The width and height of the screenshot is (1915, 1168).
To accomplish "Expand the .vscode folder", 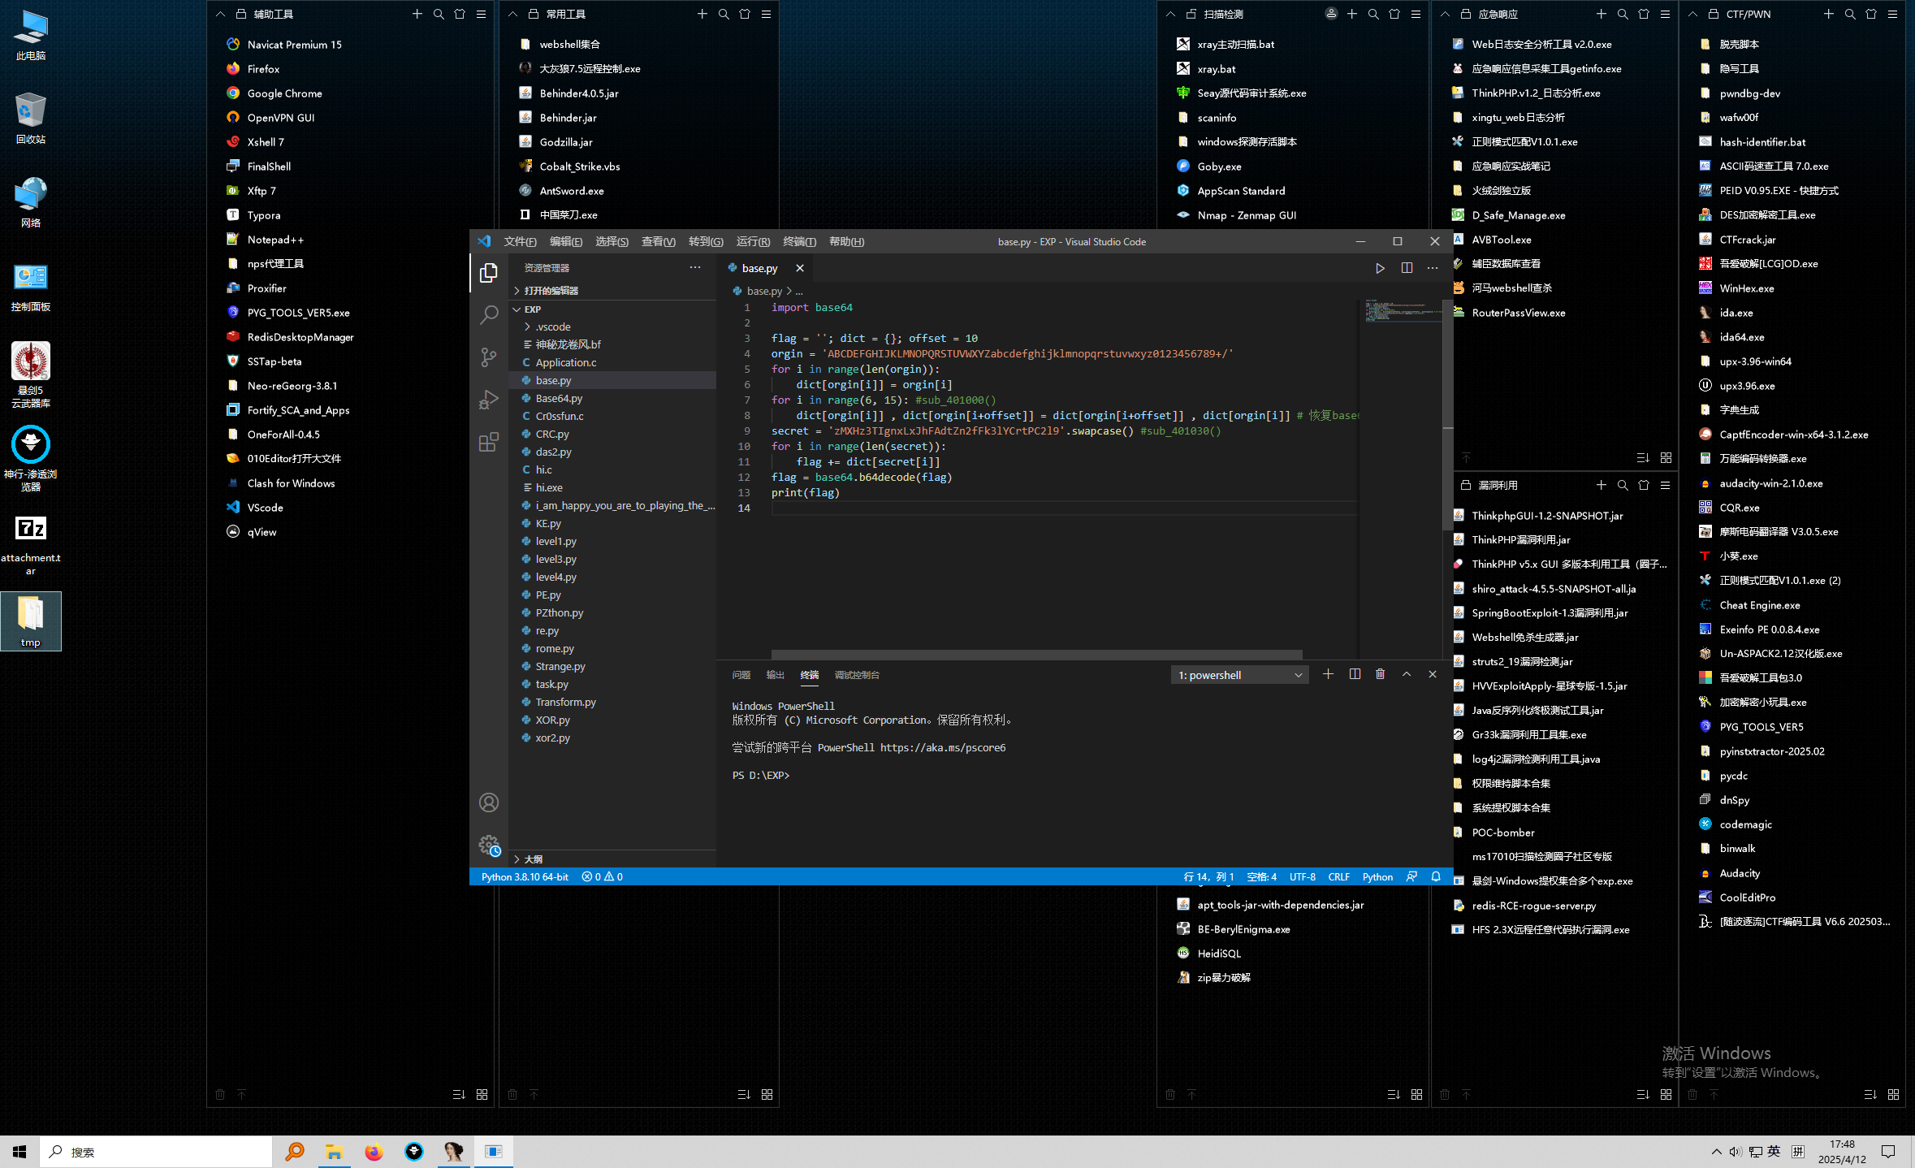I will click(552, 327).
